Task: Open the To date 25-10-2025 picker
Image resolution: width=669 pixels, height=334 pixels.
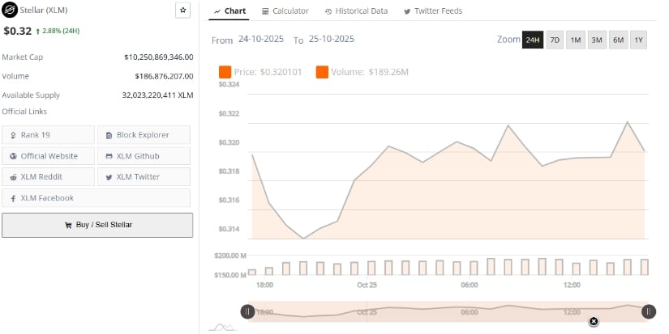Action: click(332, 40)
